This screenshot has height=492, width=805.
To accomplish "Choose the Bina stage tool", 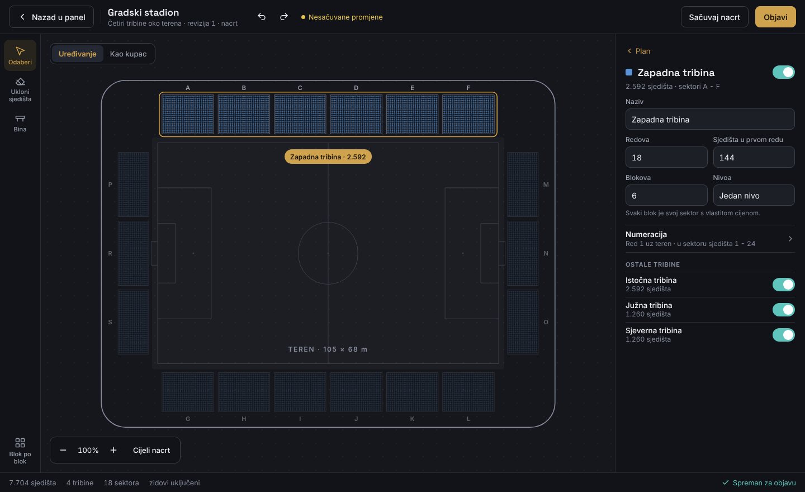I will click(20, 123).
